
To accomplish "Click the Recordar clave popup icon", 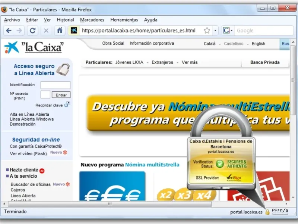I will point(67,104).
